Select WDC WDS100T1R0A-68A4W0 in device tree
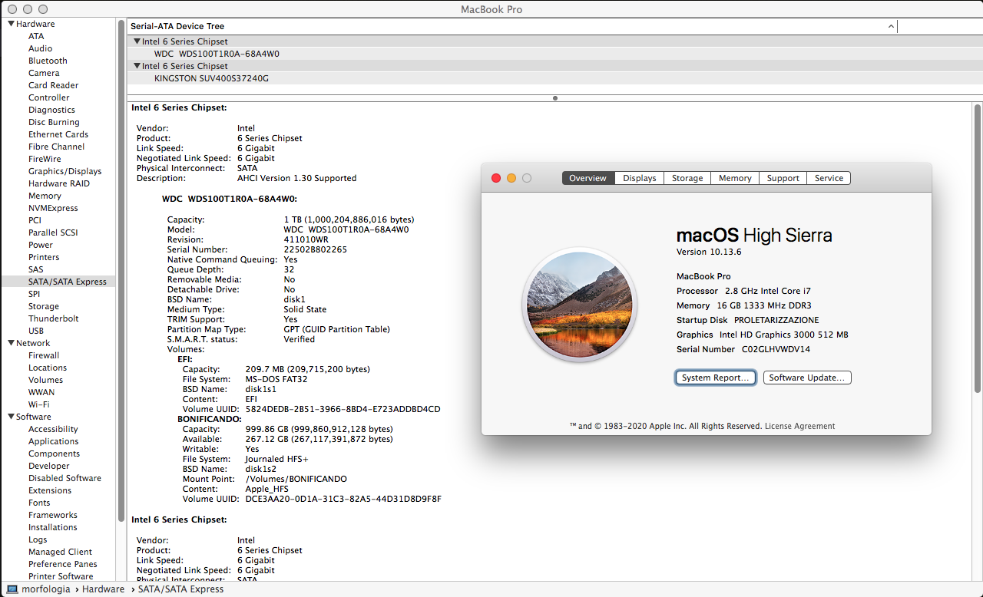The image size is (983, 597). [217, 54]
